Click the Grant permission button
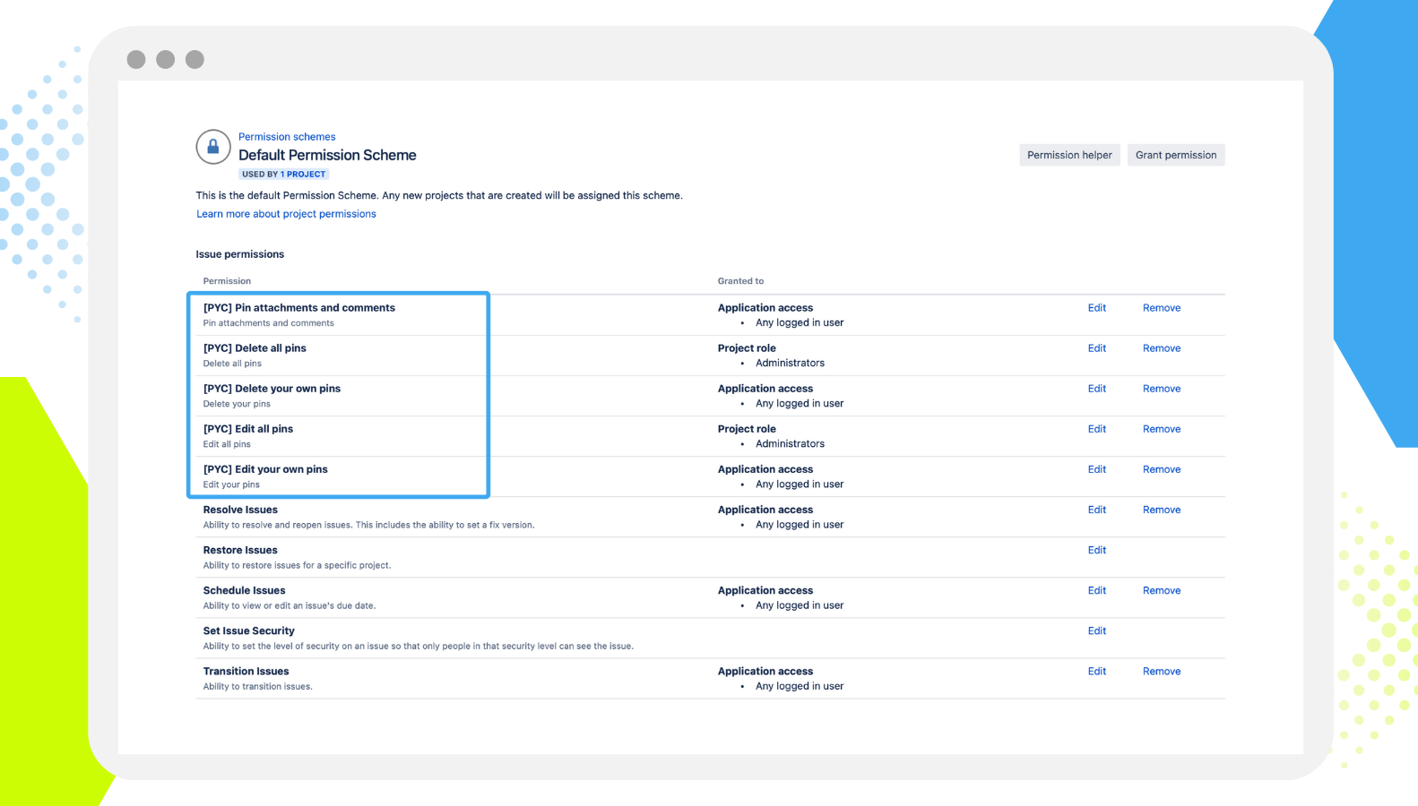1418x806 pixels. (x=1176, y=155)
